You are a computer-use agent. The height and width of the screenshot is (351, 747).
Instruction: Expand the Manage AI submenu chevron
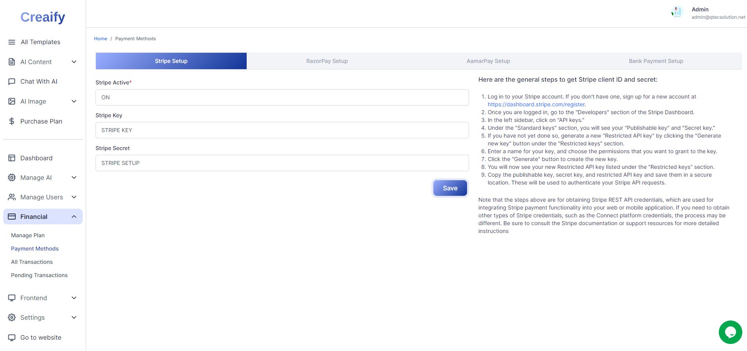pos(74,177)
